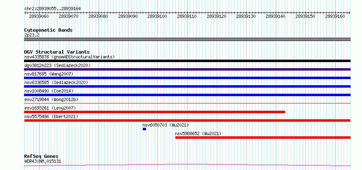The width and height of the screenshot is (362, 170).
Task: Open the nsv817695 (Wang2007) label
Action: pos(49,74)
